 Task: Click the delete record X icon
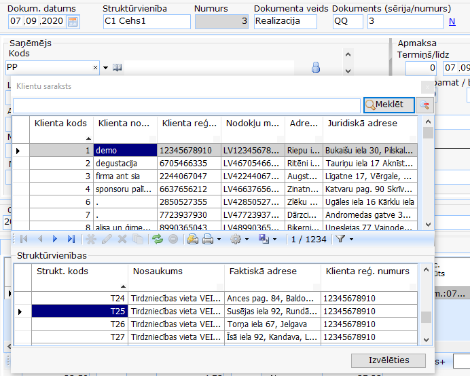(122, 239)
